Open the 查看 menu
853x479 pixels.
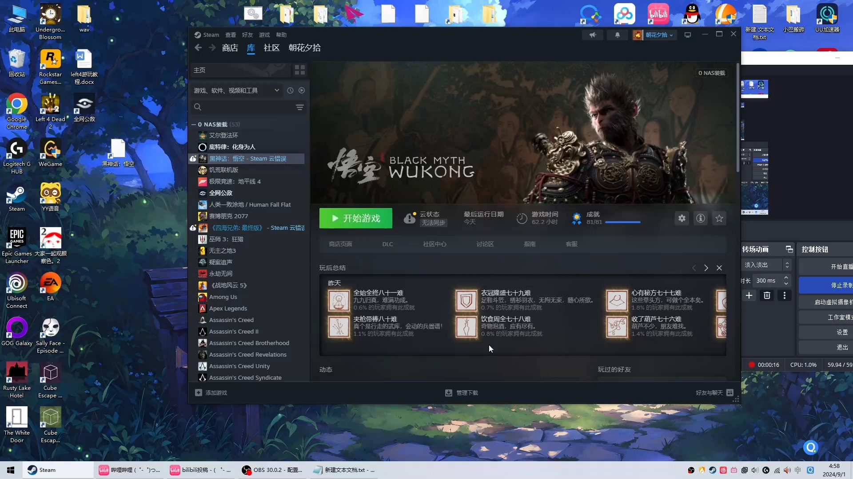231,35
